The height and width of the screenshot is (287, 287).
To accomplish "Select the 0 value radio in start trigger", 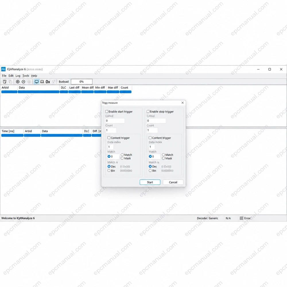I will [109, 156].
